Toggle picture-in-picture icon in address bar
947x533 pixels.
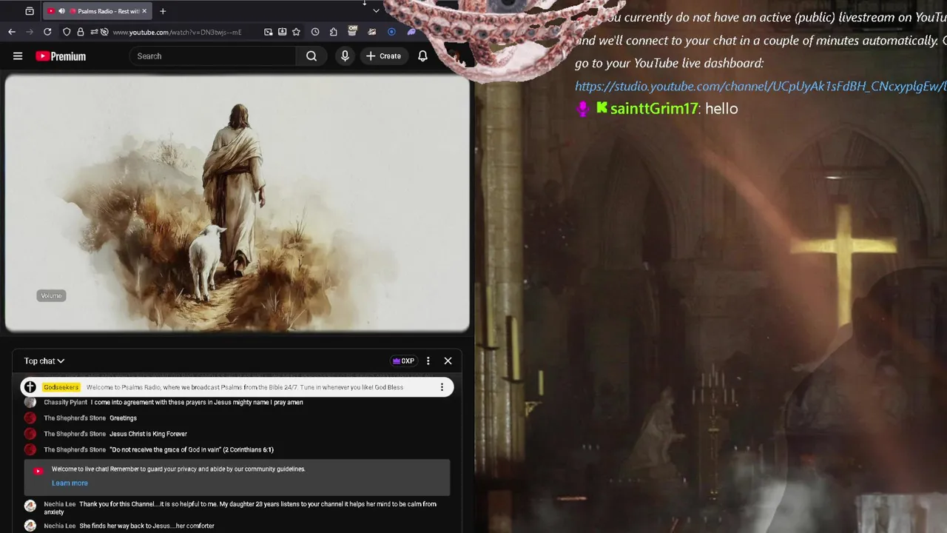tap(269, 32)
